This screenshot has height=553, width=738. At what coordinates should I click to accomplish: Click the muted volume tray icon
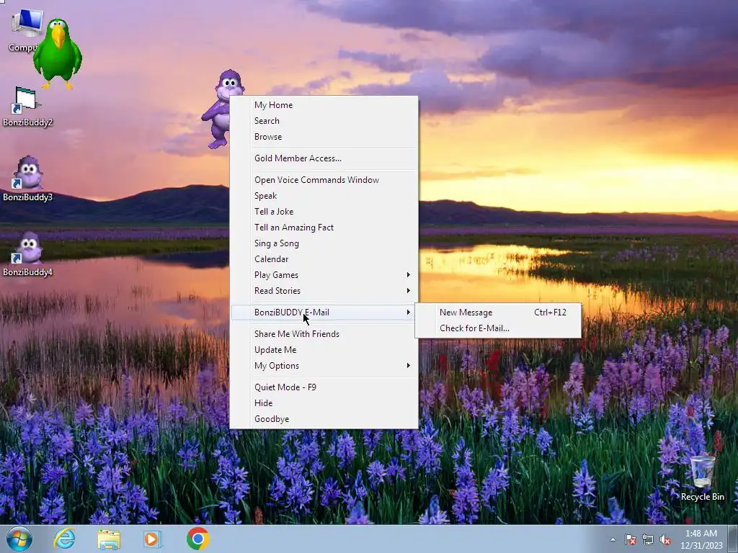[665, 539]
